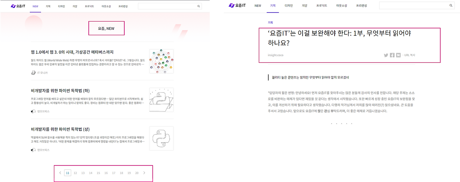This screenshot has height=182, width=460.
Task: Open the 개발 tab on the list page
Action: coord(75,6)
